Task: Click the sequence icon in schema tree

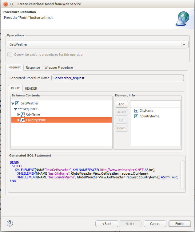Action: [20, 109]
